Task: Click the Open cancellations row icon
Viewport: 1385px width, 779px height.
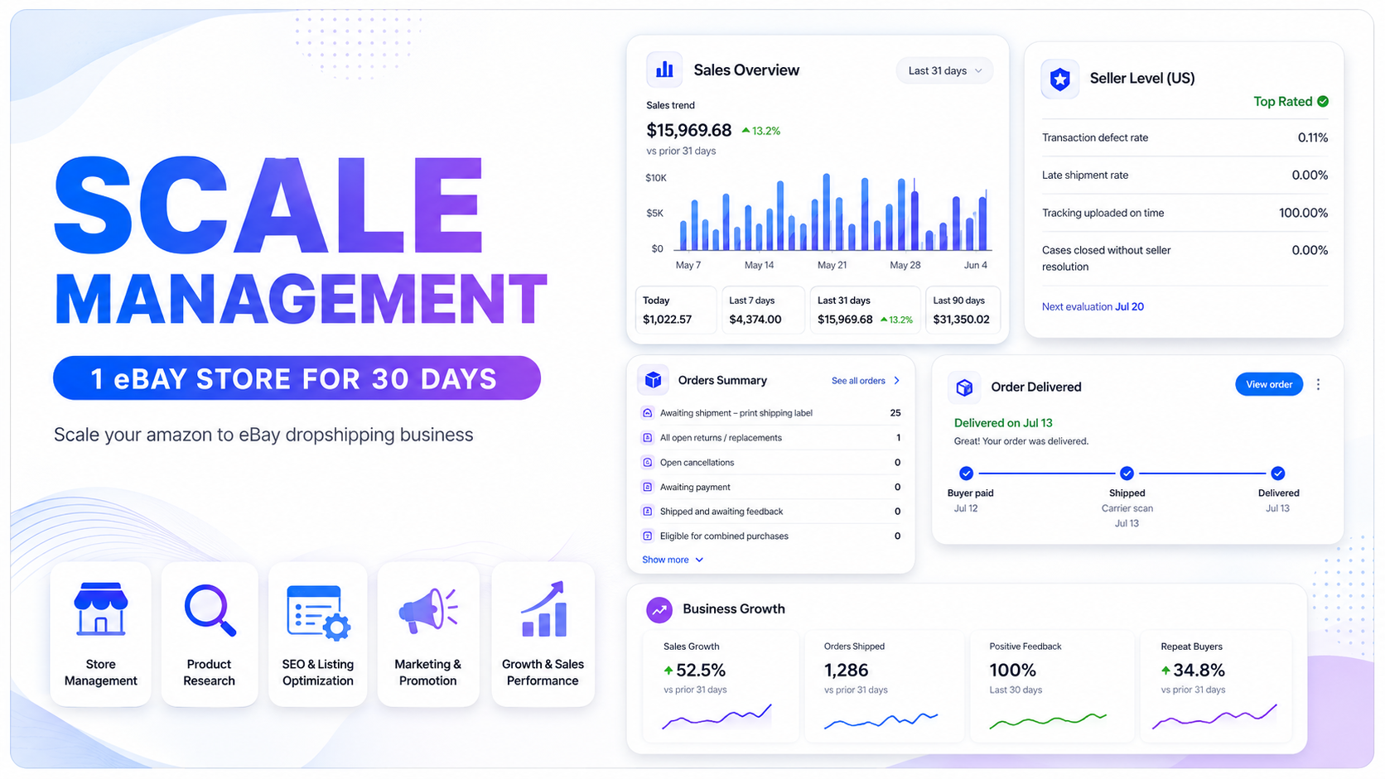Action: pyautogui.click(x=648, y=463)
